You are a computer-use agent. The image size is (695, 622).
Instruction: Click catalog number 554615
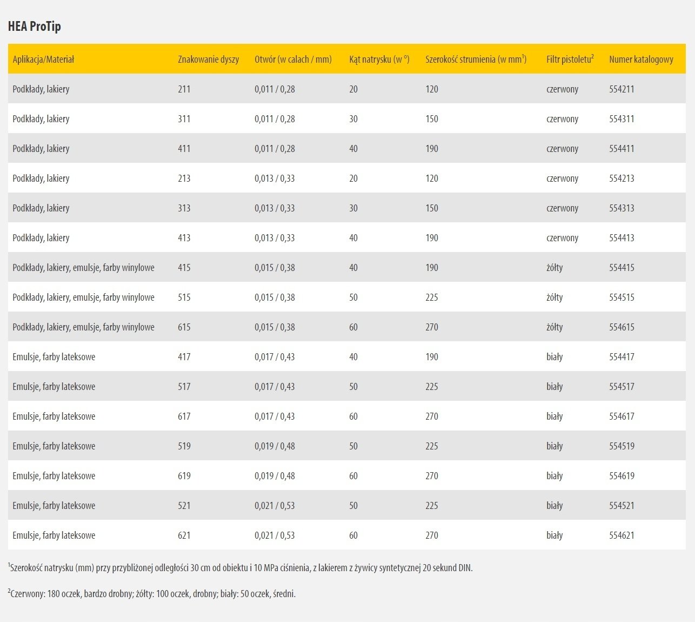pyautogui.click(x=622, y=327)
